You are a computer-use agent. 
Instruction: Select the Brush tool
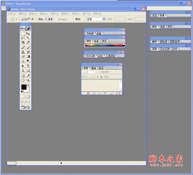[x=28, y=48]
